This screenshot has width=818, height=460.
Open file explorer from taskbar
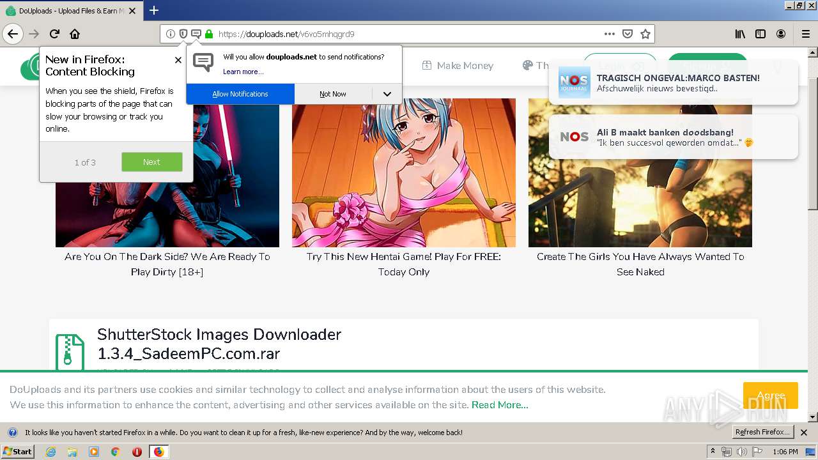click(x=72, y=452)
